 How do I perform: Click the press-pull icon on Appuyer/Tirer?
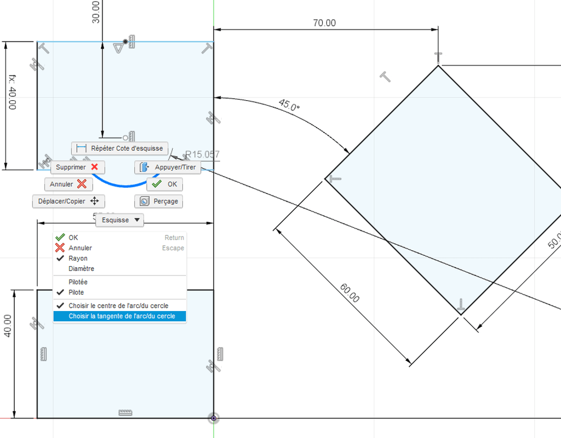click(144, 167)
